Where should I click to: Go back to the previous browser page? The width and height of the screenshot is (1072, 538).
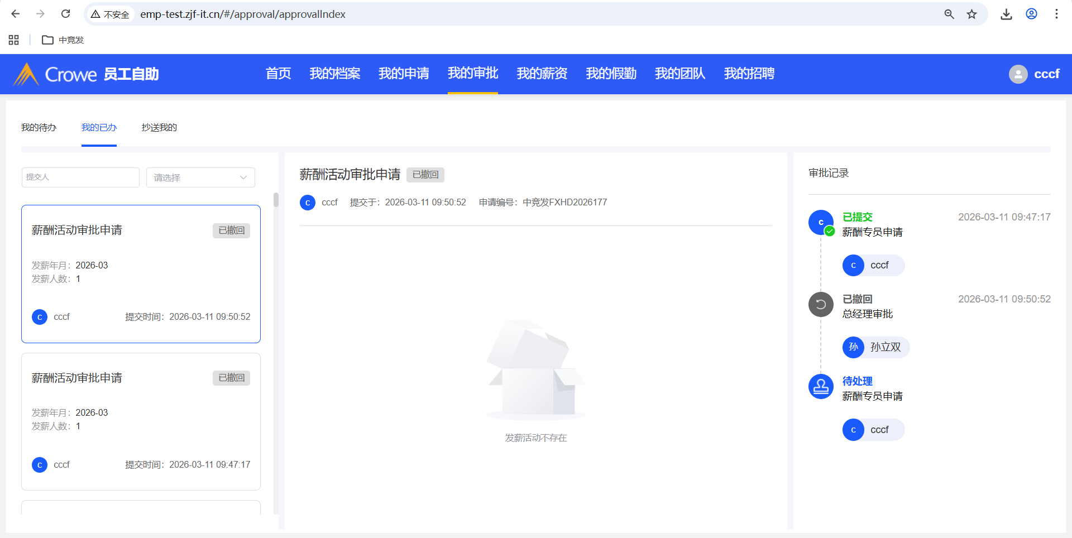click(16, 14)
